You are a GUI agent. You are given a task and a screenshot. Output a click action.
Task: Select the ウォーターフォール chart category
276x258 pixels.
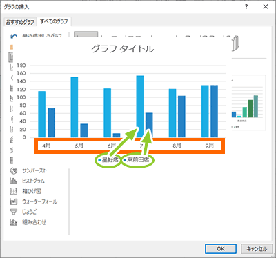(x=34, y=201)
